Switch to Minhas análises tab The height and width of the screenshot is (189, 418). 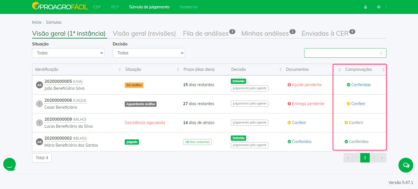point(268,33)
